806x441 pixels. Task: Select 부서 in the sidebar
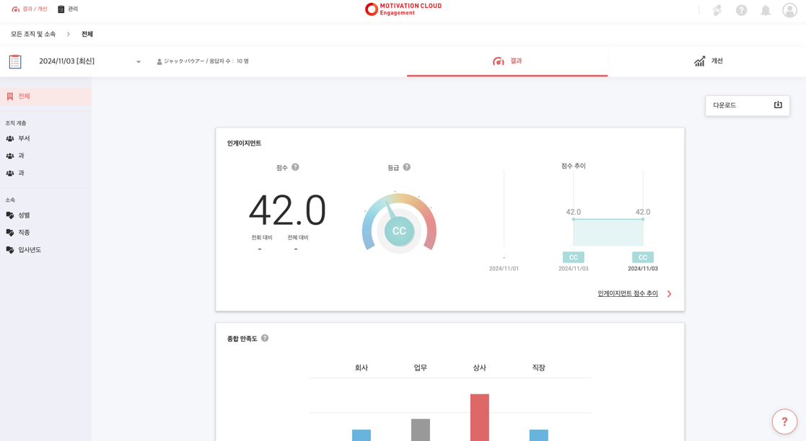tap(24, 138)
